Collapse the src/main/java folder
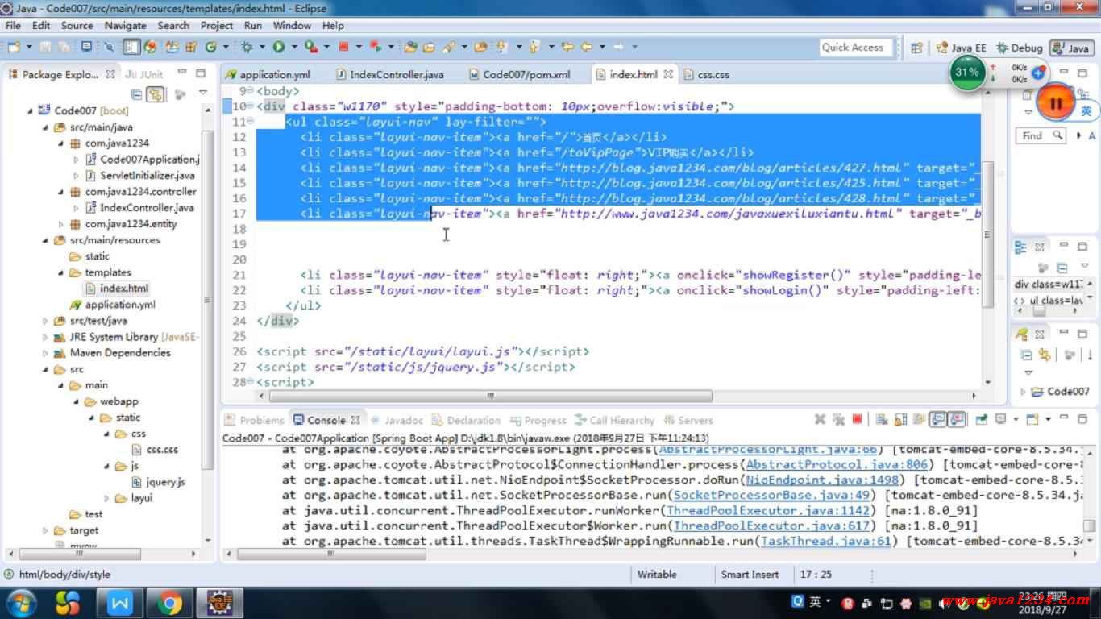 pyautogui.click(x=46, y=127)
